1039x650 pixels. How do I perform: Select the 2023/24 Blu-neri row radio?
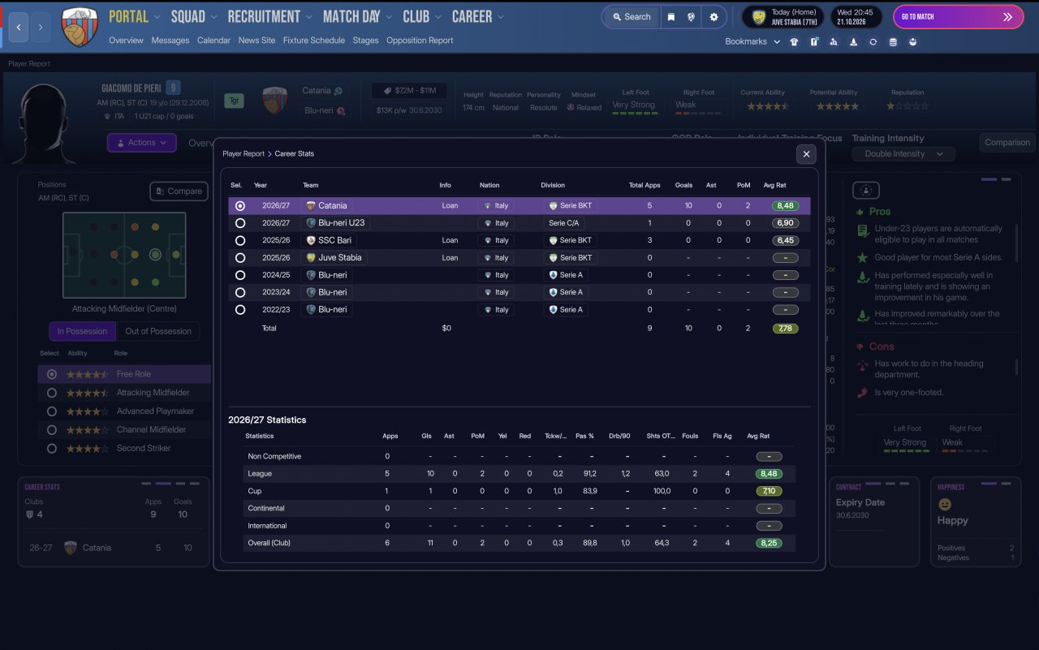click(x=239, y=292)
